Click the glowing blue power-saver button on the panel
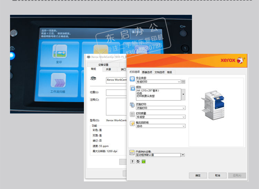The height and width of the screenshot is (189, 259). [x=12, y=56]
